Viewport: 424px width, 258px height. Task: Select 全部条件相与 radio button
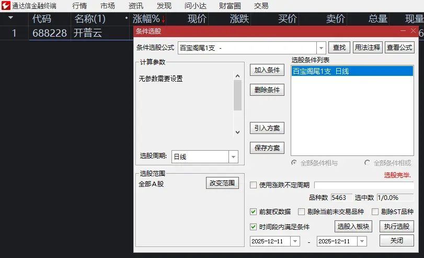click(294, 163)
